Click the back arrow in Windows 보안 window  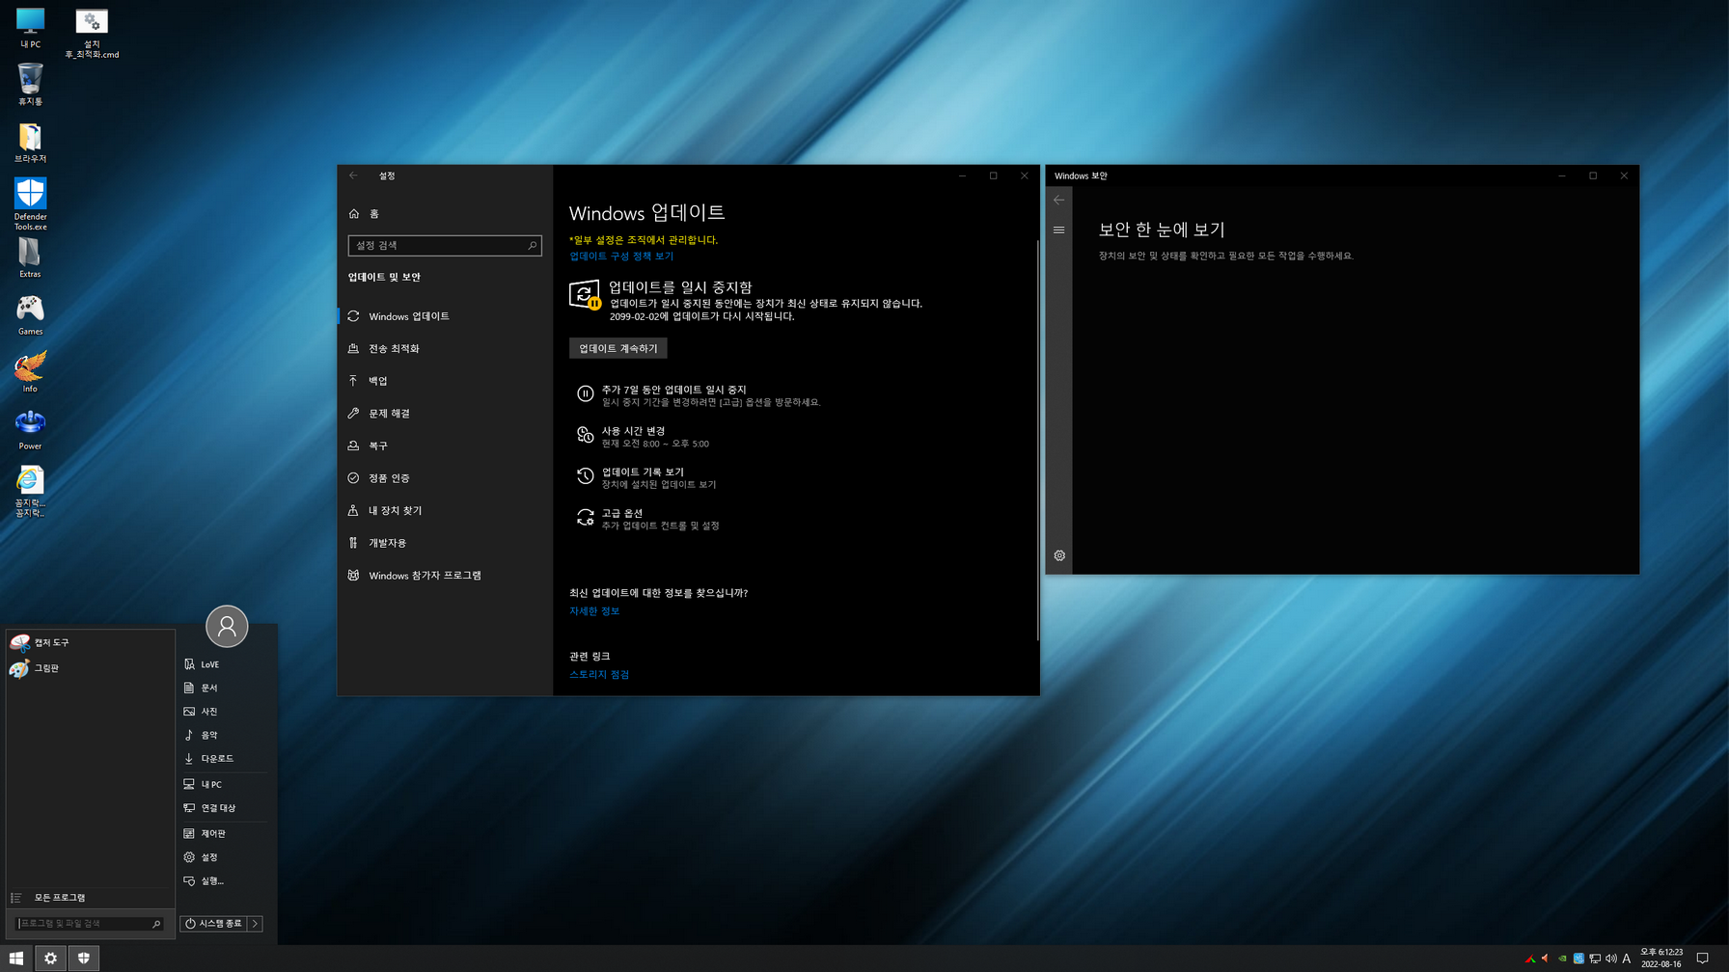[x=1059, y=200]
